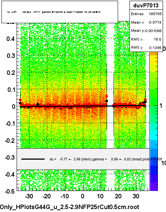Click the x-axis label 20
The image size is (166, 212).
click(118, 196)
